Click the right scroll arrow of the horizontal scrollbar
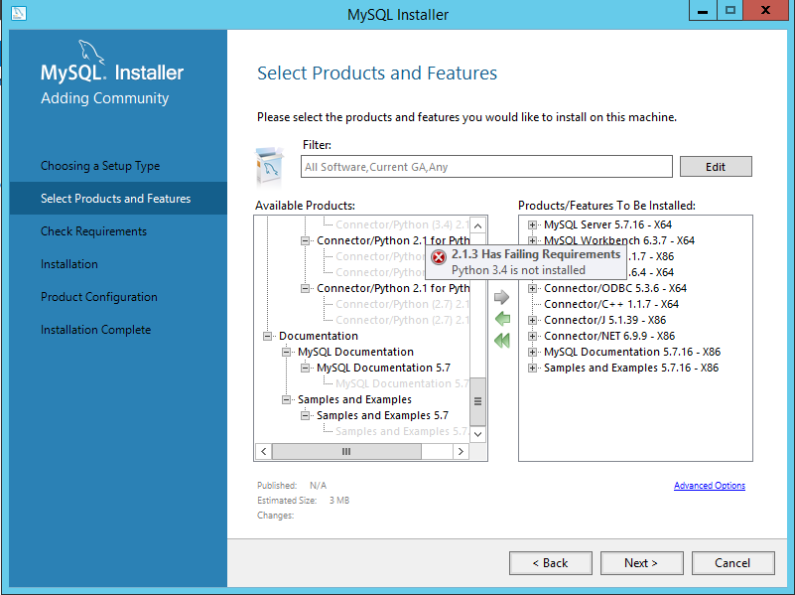Image resolution: width=795 pixels, height=595 pixels. pyautogui.click(x=461, y=451)
